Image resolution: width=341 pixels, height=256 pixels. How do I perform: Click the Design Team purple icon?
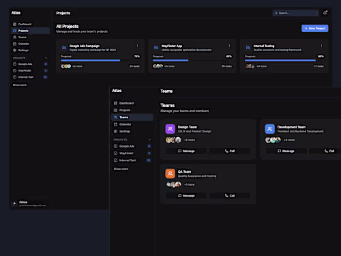pos(170,129)
